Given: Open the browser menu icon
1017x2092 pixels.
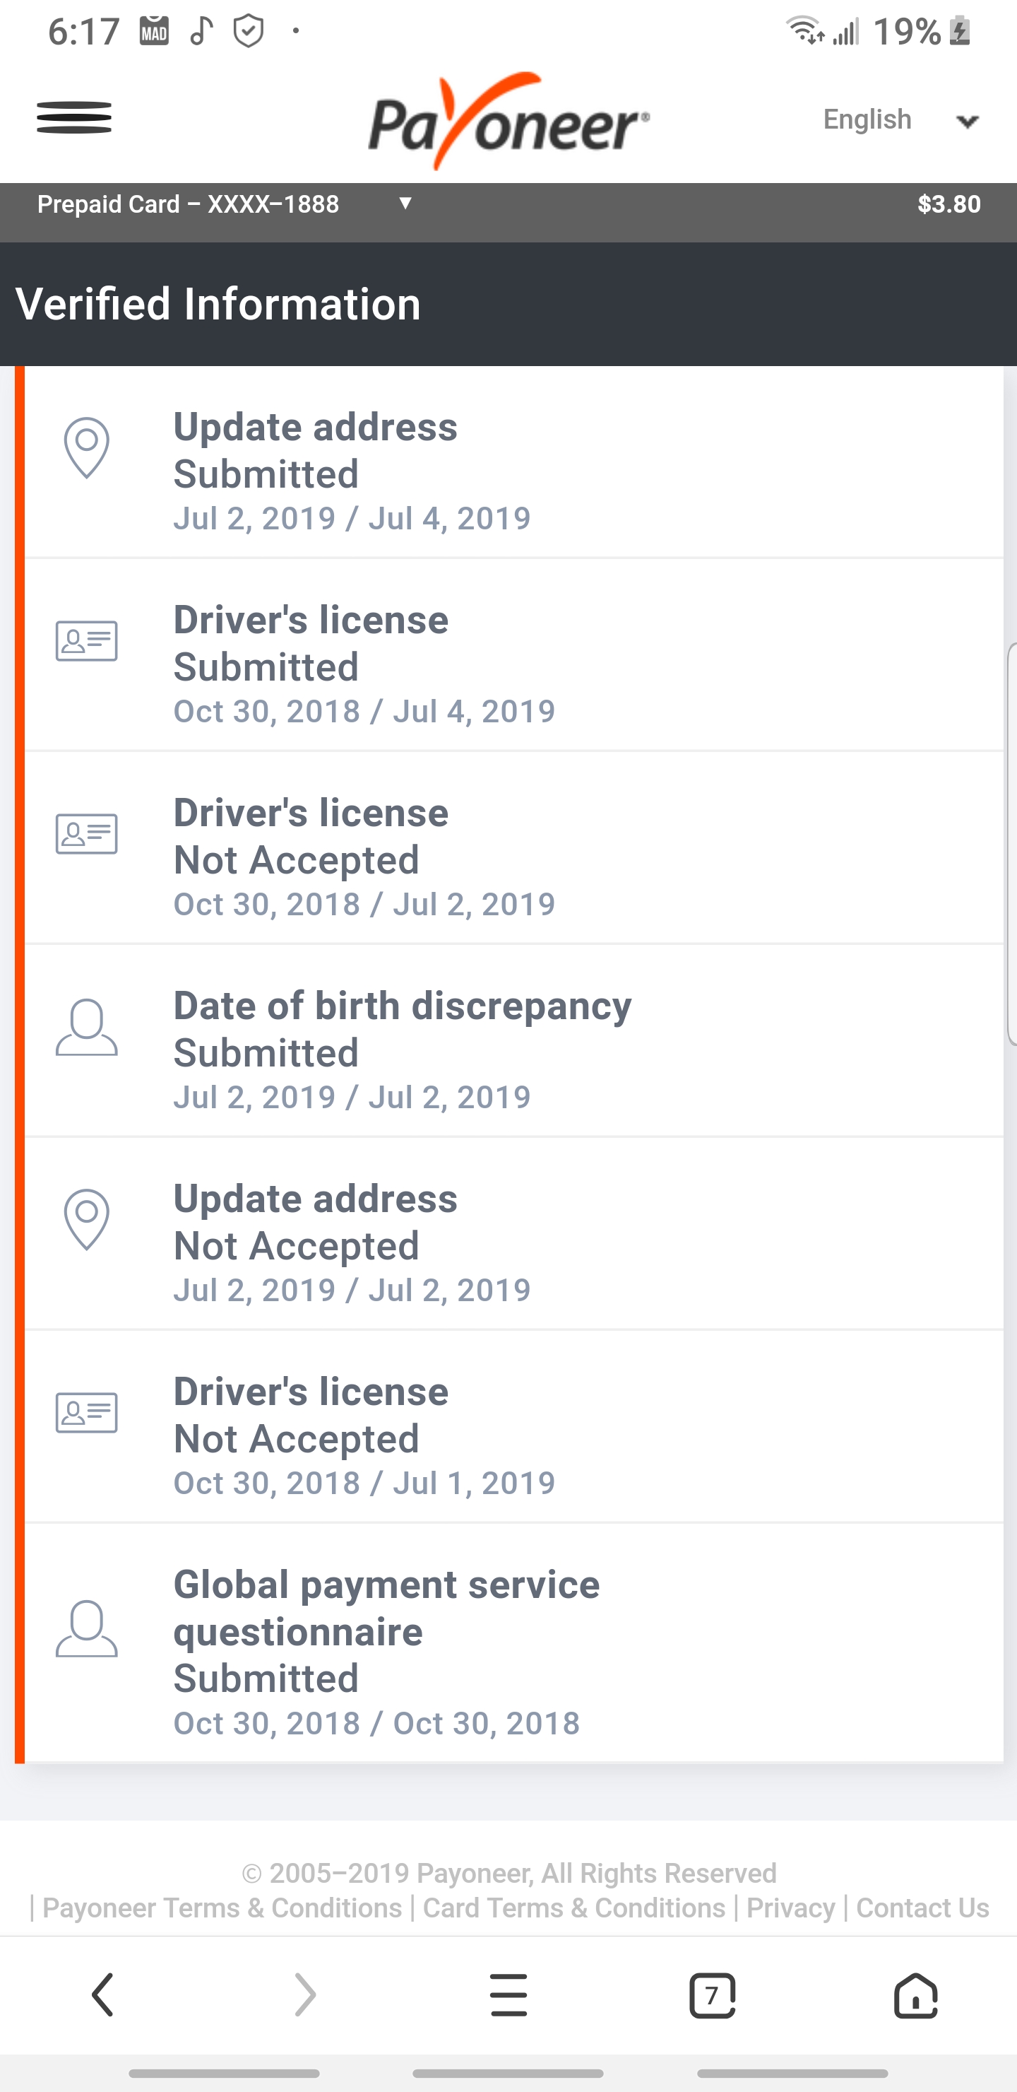Looking at the screenshot, I should (x=509, y=1994).
